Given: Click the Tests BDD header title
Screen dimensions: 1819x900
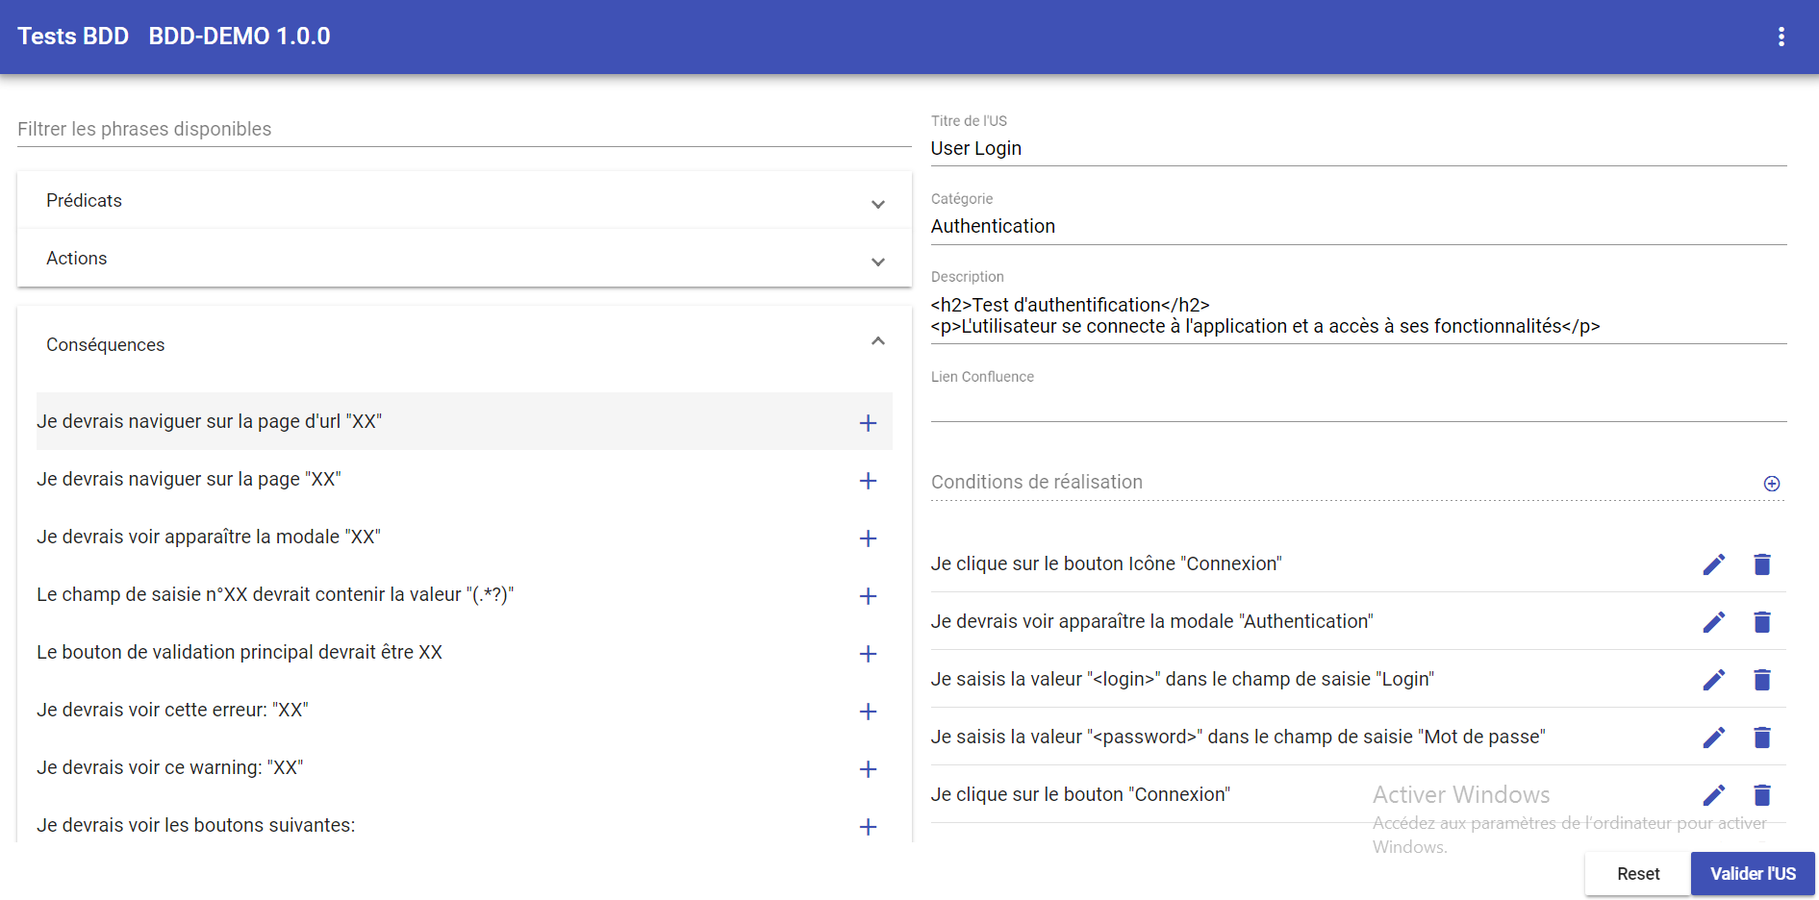Looking at the screenshot, I should click(73, 37).
